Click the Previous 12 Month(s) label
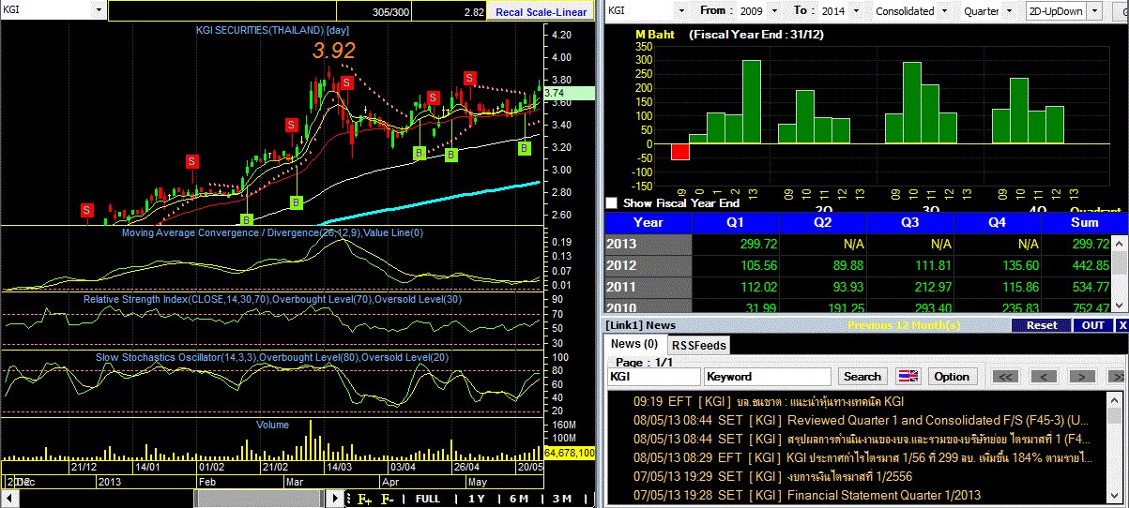This screenshot has width=1129, height=508. (904, 325)
